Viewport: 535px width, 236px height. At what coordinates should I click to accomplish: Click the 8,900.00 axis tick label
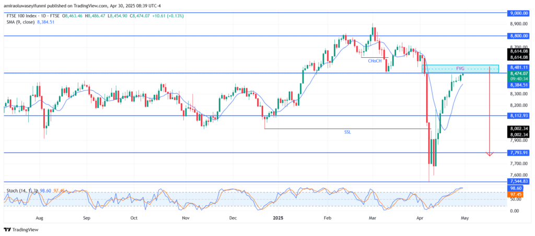click(519, 24)
